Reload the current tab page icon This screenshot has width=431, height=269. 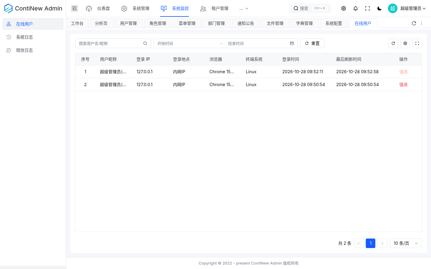(414, 23)
